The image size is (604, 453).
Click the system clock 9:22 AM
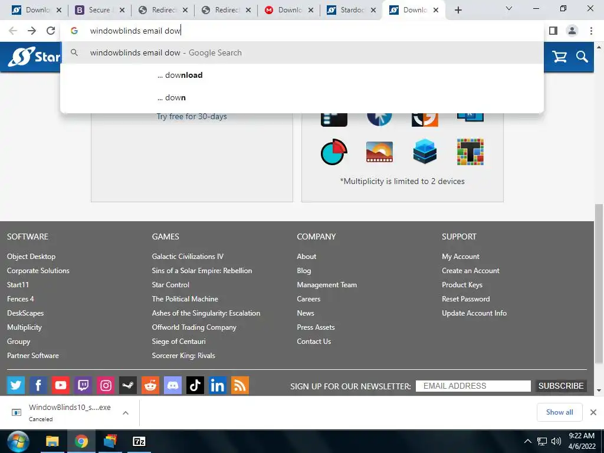click(x=582, y=436)
